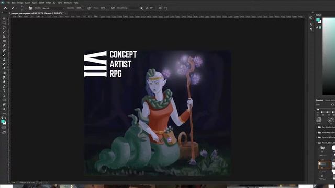
Task: Toggle the Brush Settings panel icon
Action: click(x=30, y=8)
